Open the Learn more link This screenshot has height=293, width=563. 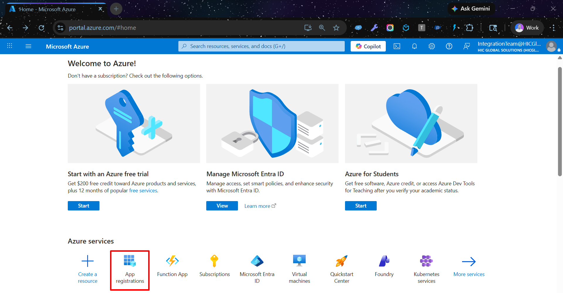click(x=260, y=206)
